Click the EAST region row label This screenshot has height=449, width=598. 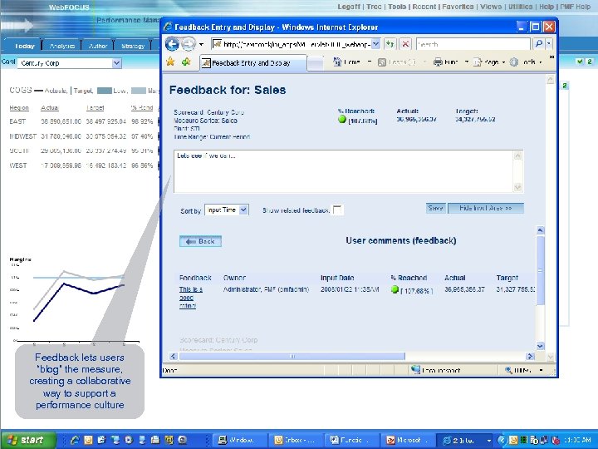click(x=17, y=121)
